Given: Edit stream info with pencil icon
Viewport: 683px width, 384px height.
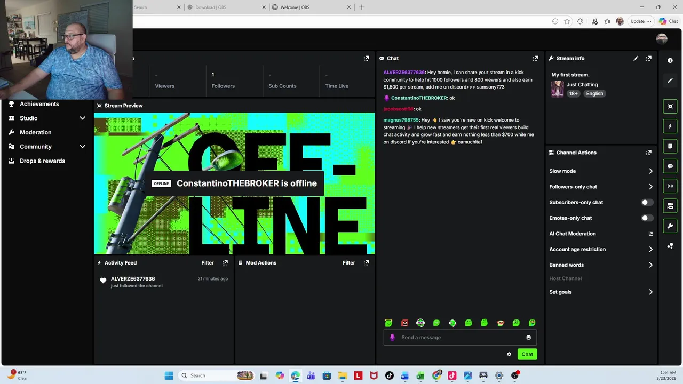Looking at the screenshot, I should (636, 58).
